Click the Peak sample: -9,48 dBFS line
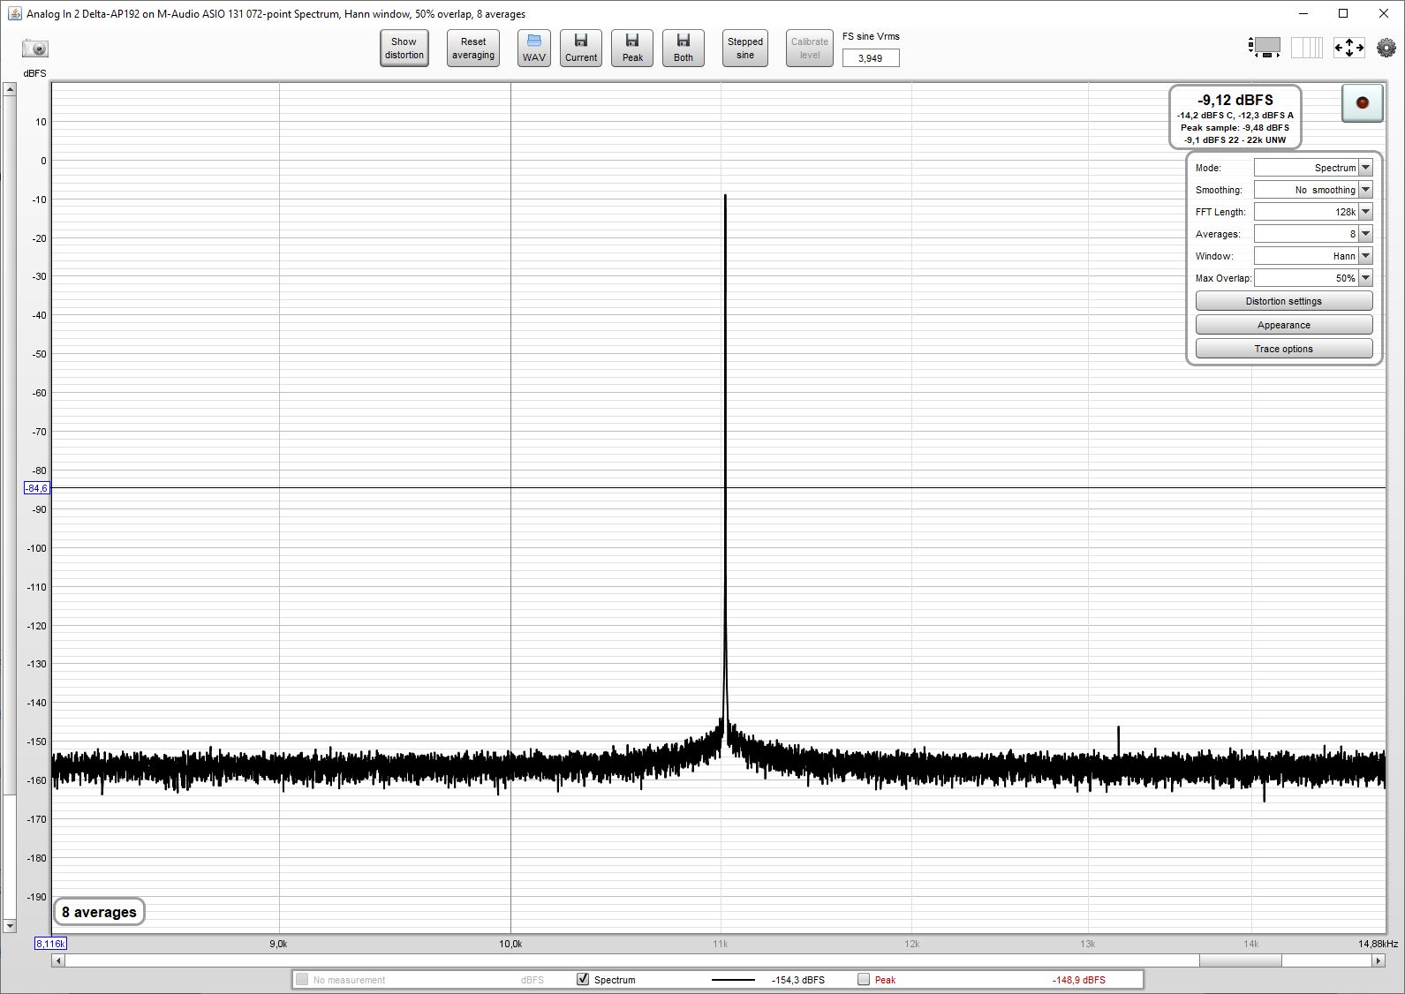Viewport: 1405px width, 994px height. click(x=1235, y=127)
